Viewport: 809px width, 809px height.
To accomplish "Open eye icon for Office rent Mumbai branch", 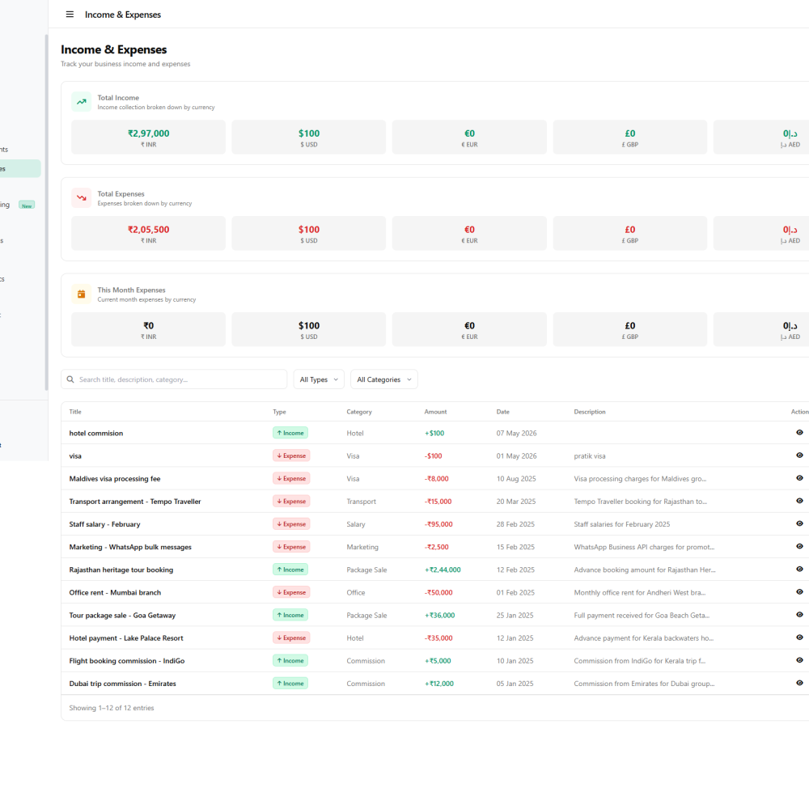I will (x=799, y=591).
